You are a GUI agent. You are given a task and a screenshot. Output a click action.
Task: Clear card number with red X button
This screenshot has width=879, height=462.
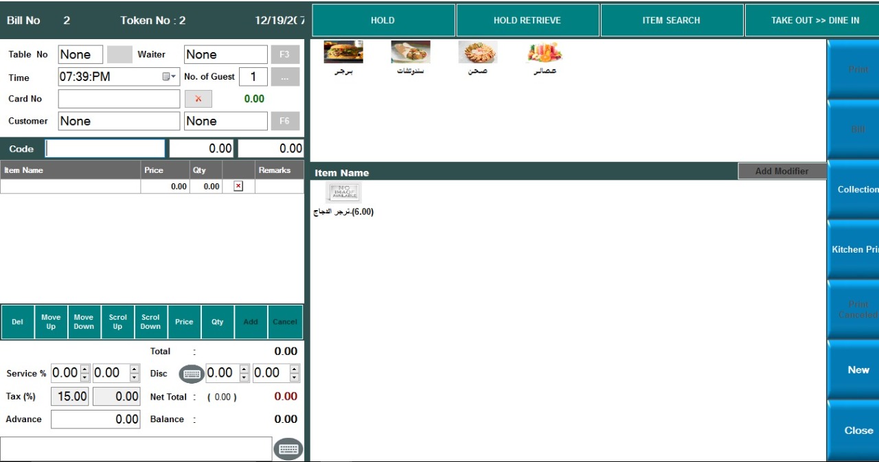click(x=198, y=99)
